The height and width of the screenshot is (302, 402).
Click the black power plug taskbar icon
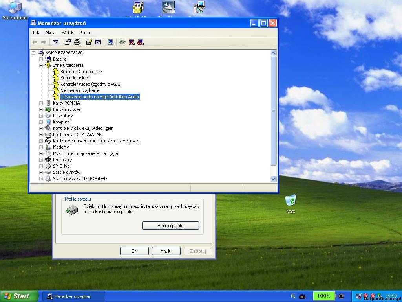pyautogui.click(x=341, y=296)
